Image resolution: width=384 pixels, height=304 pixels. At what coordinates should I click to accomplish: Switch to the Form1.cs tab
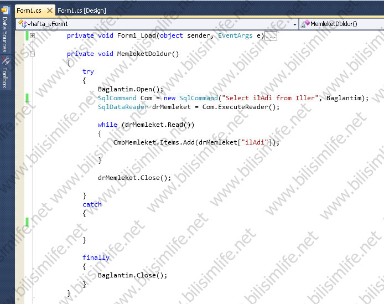[29, 11]
